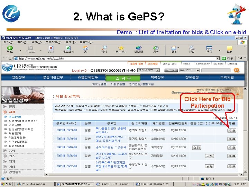249x187 pixels.
Task: Click the Mail envelope toolbar icon
Action: point(174,48)
